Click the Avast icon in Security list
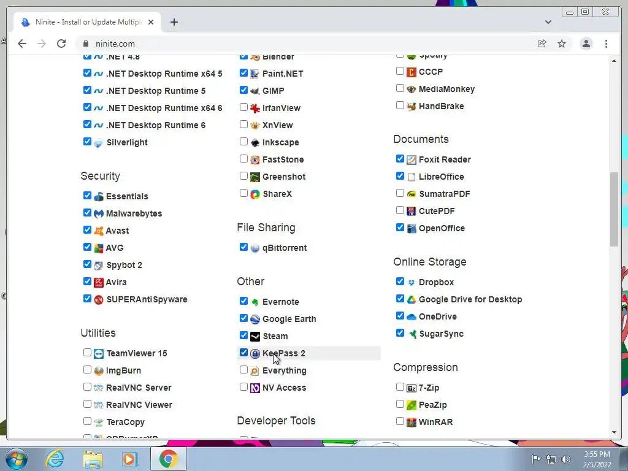 coord(99,231)
